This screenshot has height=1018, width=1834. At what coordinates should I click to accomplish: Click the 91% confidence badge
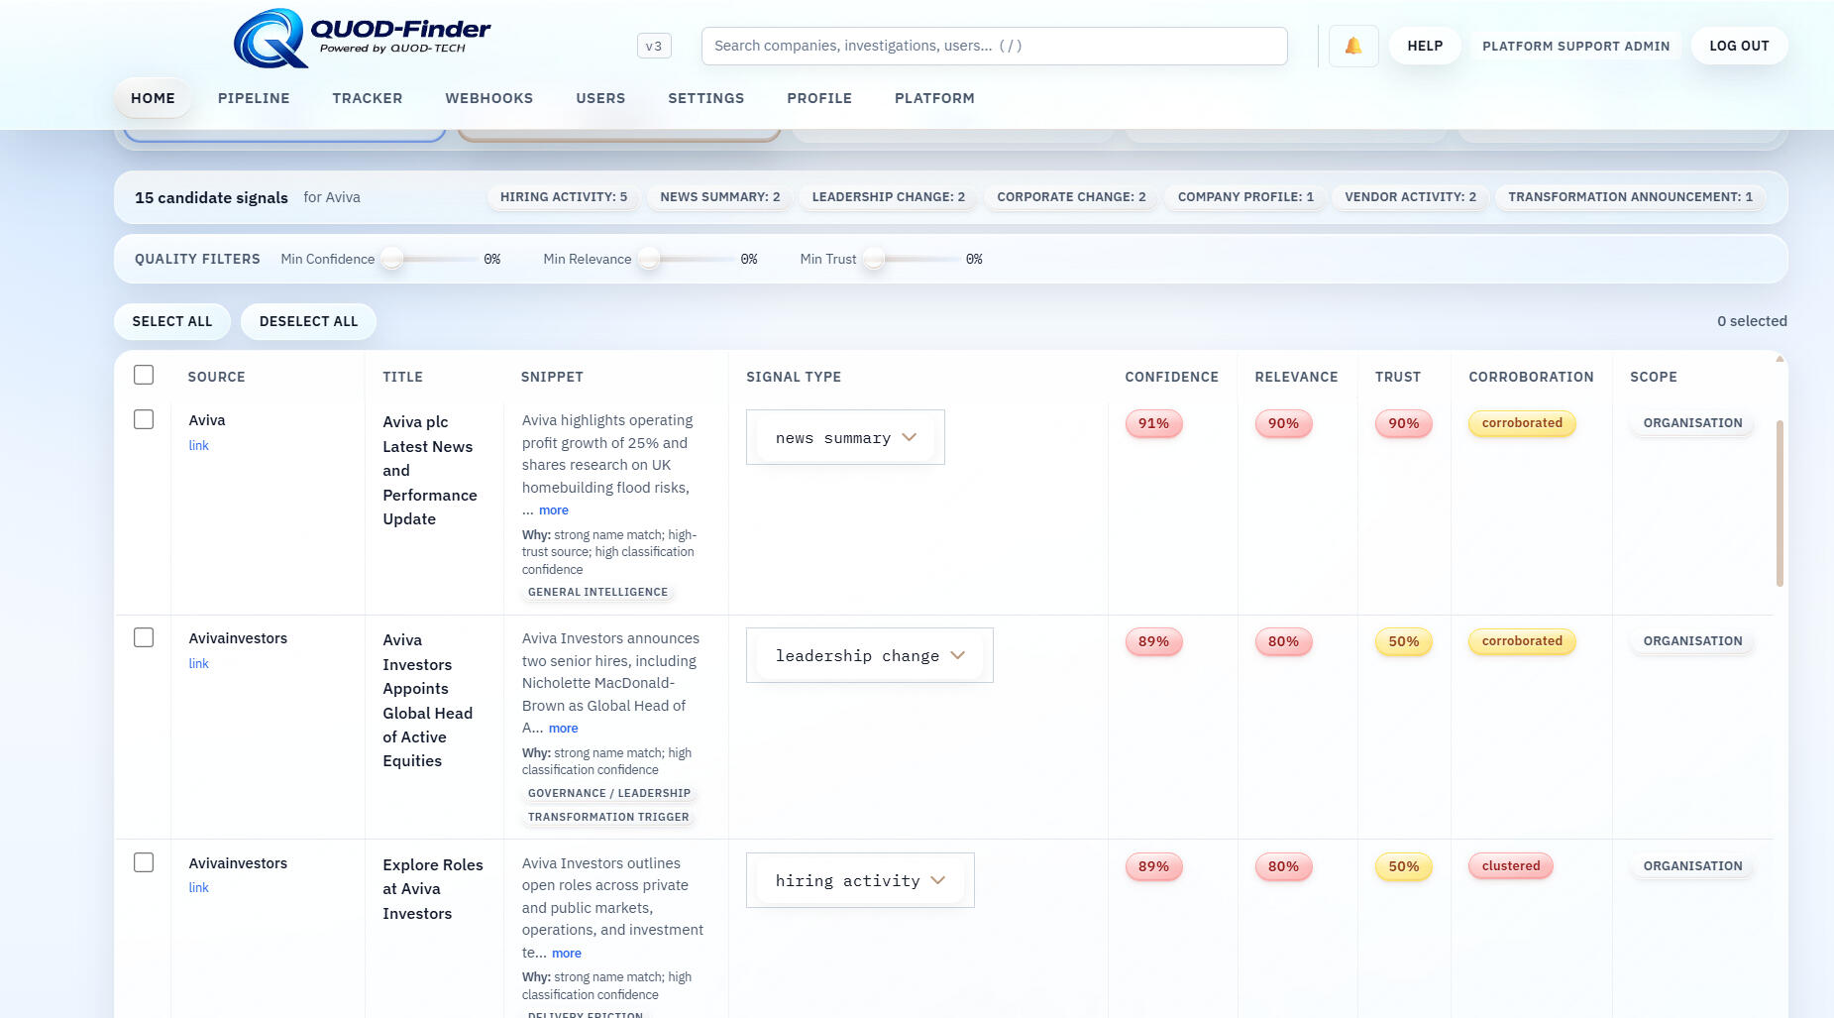(x=1153, y=423)
